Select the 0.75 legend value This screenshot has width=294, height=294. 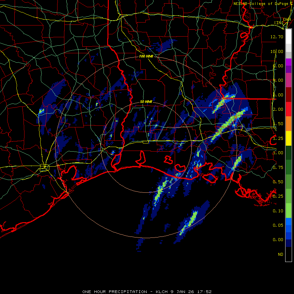click(278, 168)
